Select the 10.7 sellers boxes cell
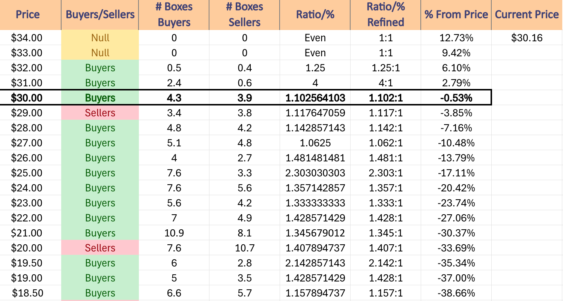Viewport: 563px width, 301px height. [244, 248]
